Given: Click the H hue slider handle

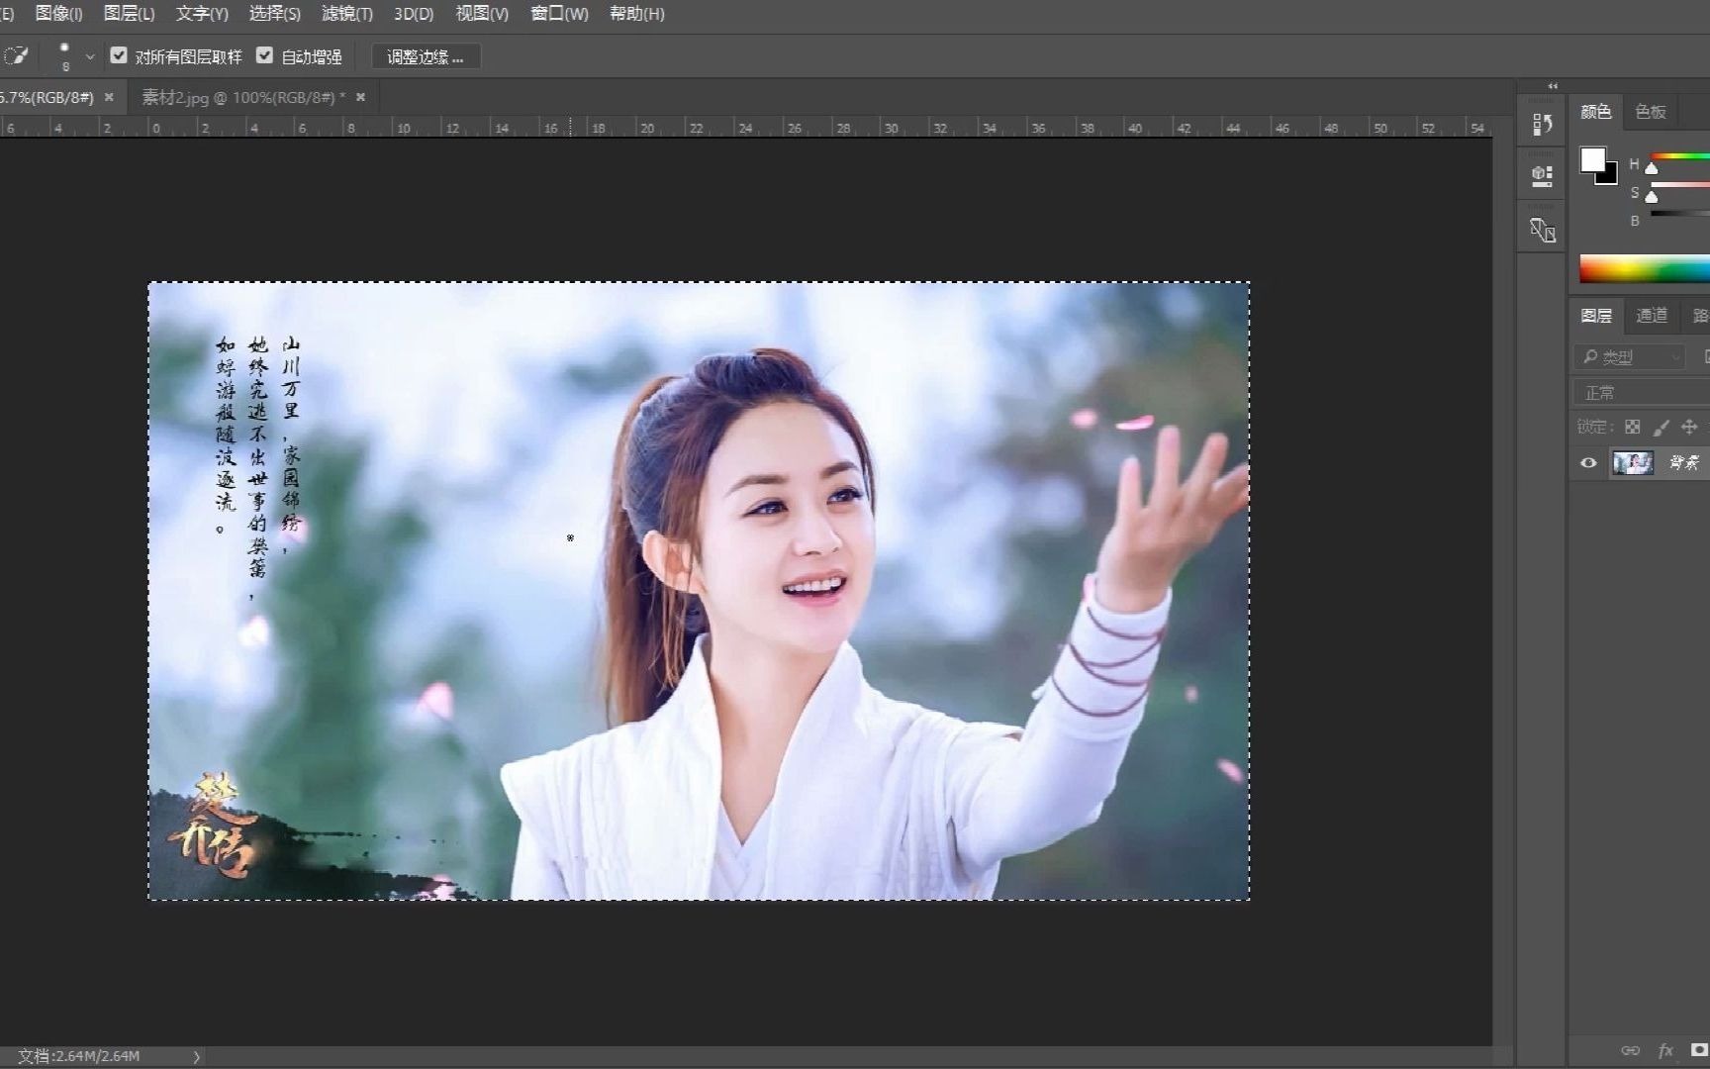Looking at the screenshot, I should point(1651,169).
